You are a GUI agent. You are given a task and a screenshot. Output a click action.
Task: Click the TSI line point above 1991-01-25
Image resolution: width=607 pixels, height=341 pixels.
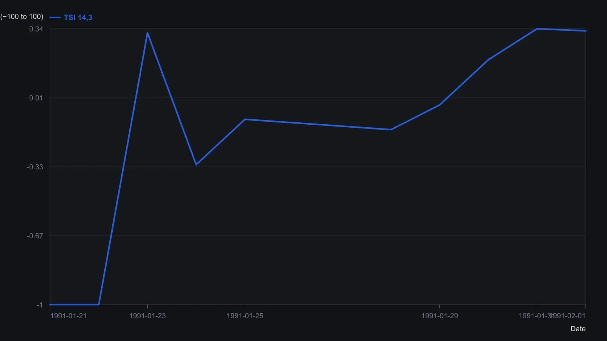245,119
